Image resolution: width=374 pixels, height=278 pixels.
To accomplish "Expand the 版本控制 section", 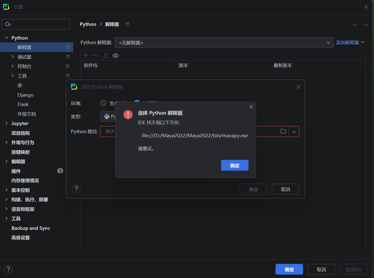I will (7, 190).
